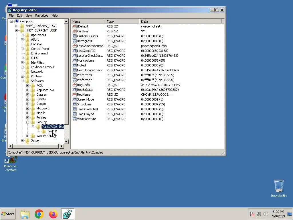The height and width of the screenshot is (220, 293).
Task: Sort by the Name column header
Action: pyautogui.click(x=88, y=21)
